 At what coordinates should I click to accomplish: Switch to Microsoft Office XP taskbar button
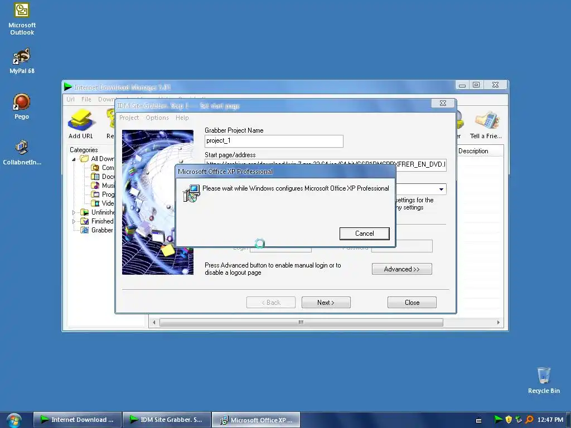click(256, 420)
